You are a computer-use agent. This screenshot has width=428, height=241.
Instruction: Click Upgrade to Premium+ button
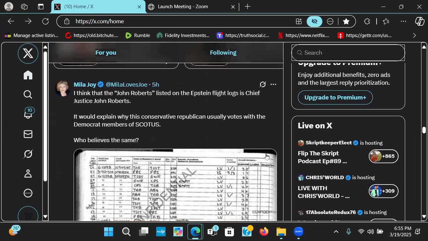tap(335, 97)
